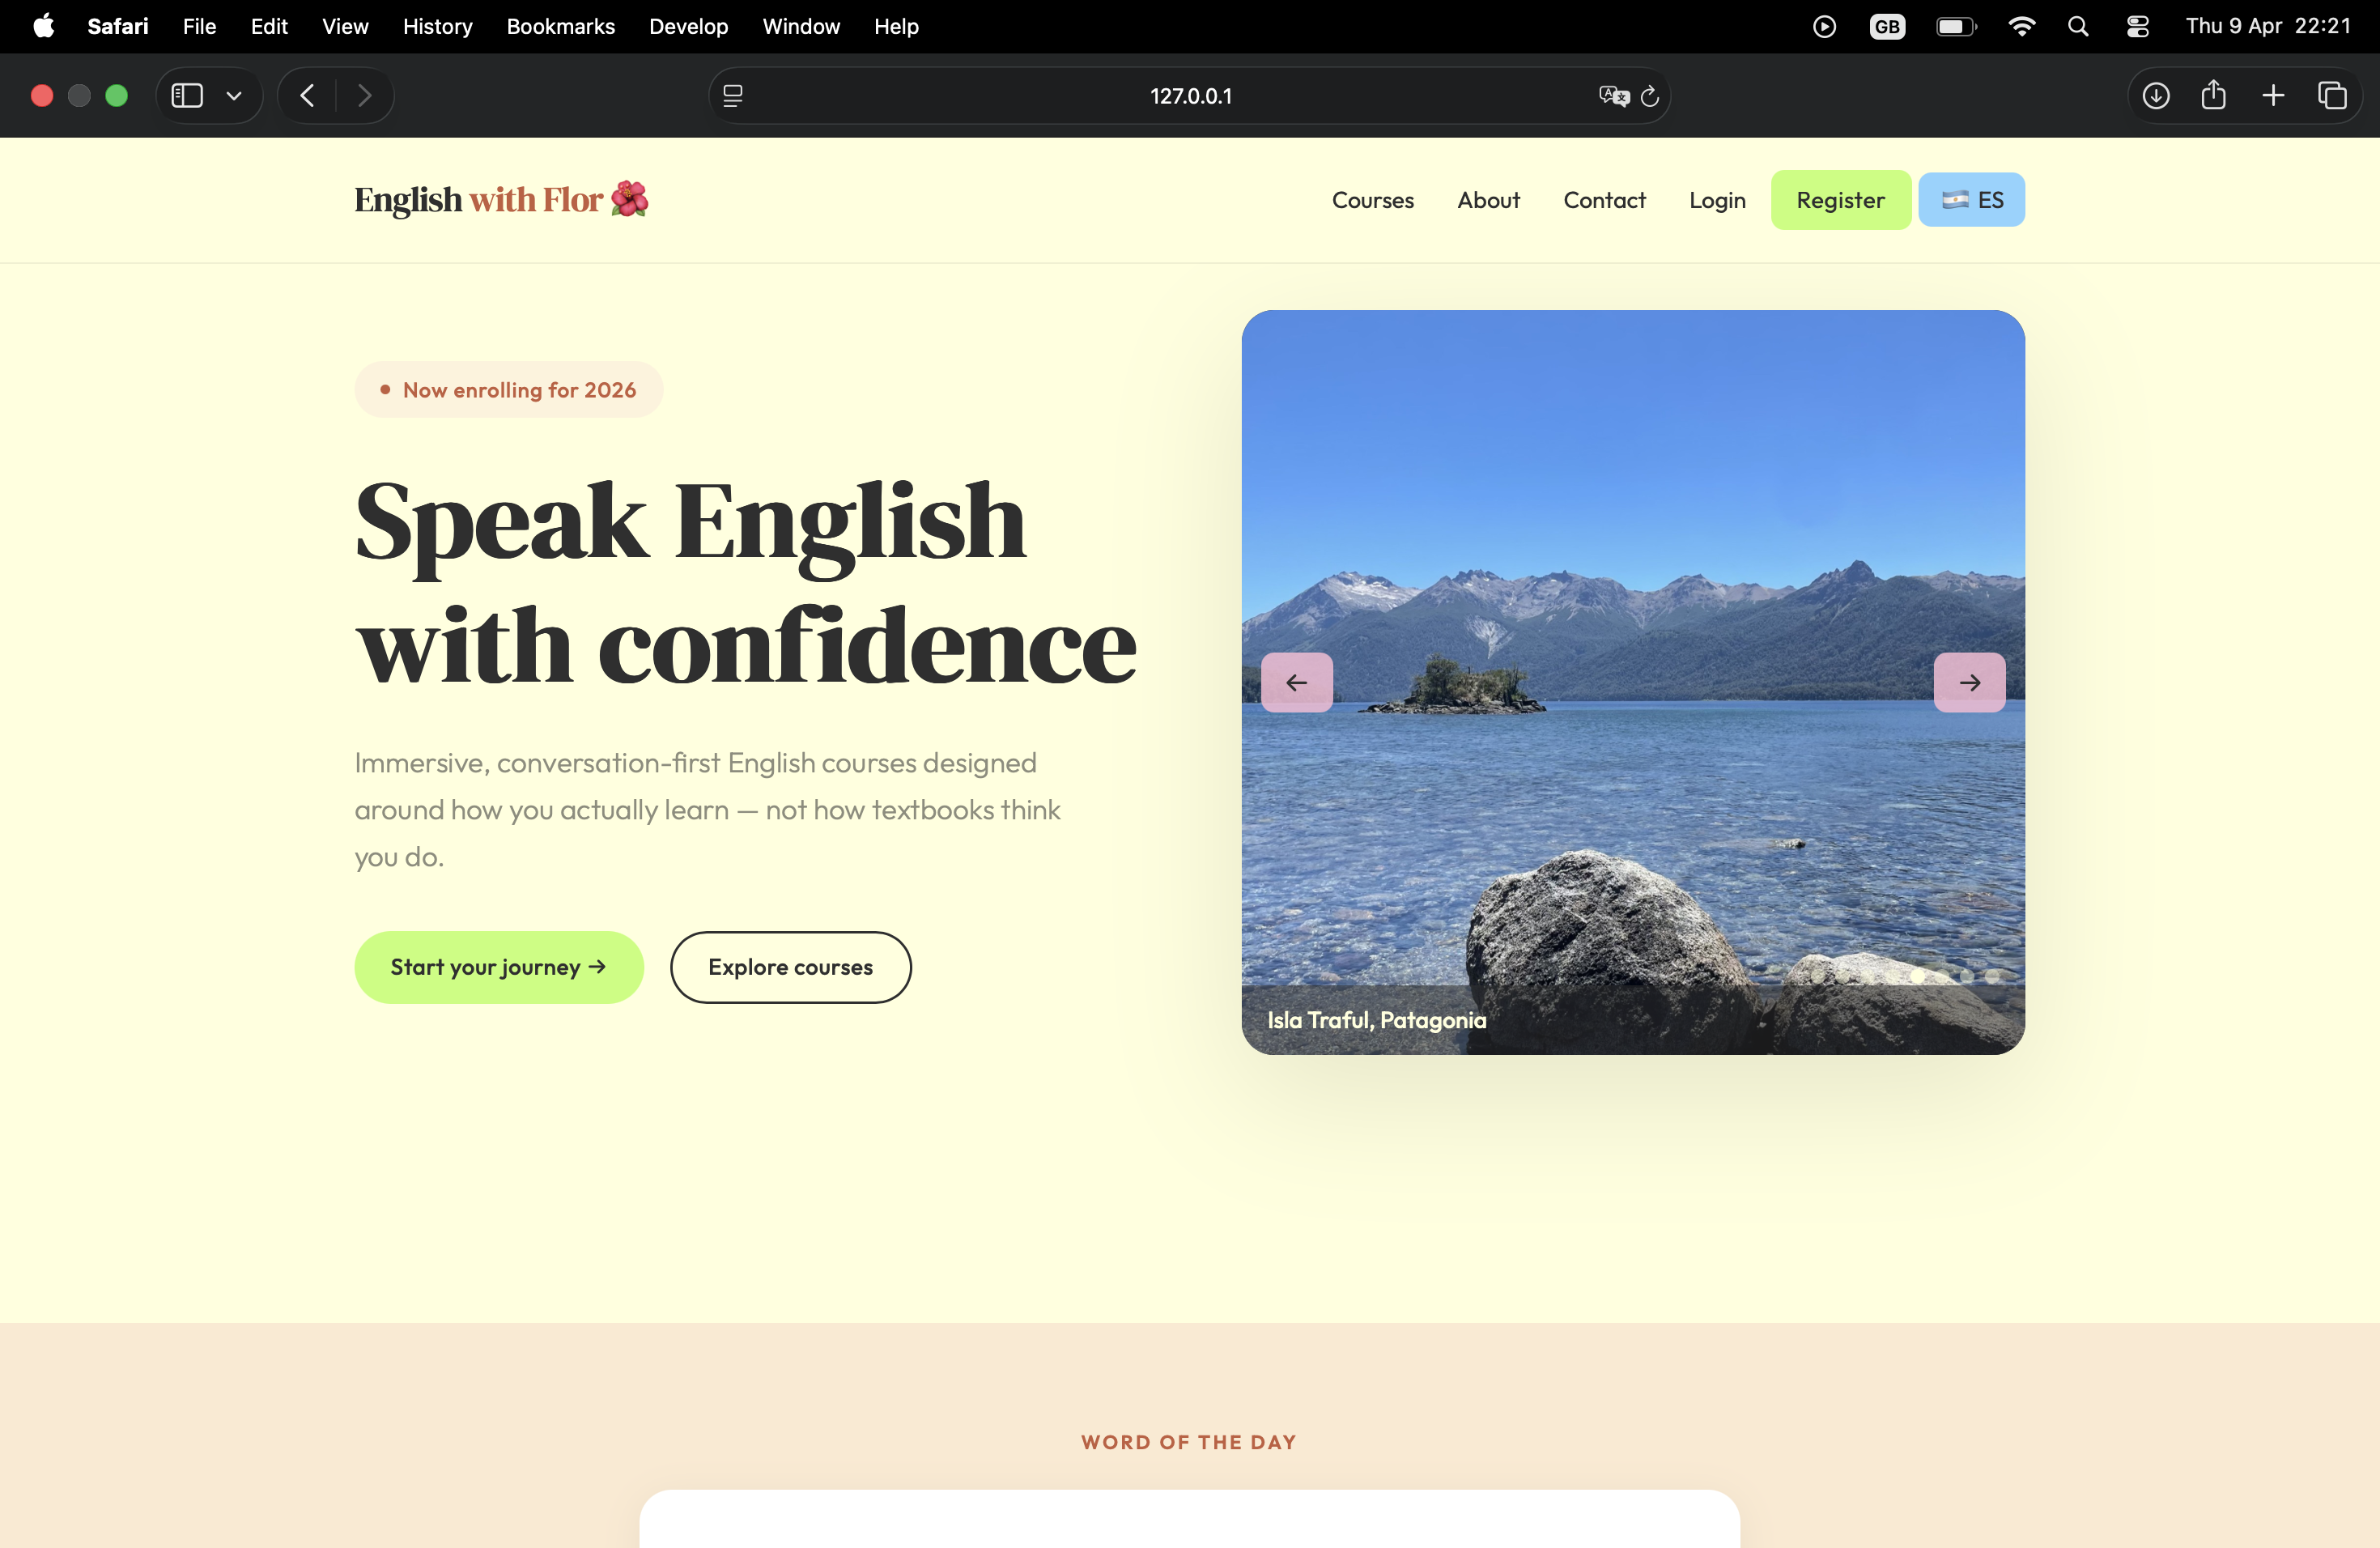Open the webpage translation tool
This screenshot has height=1548, width=2380.
pyautogui.click(x=1611, y=95)
